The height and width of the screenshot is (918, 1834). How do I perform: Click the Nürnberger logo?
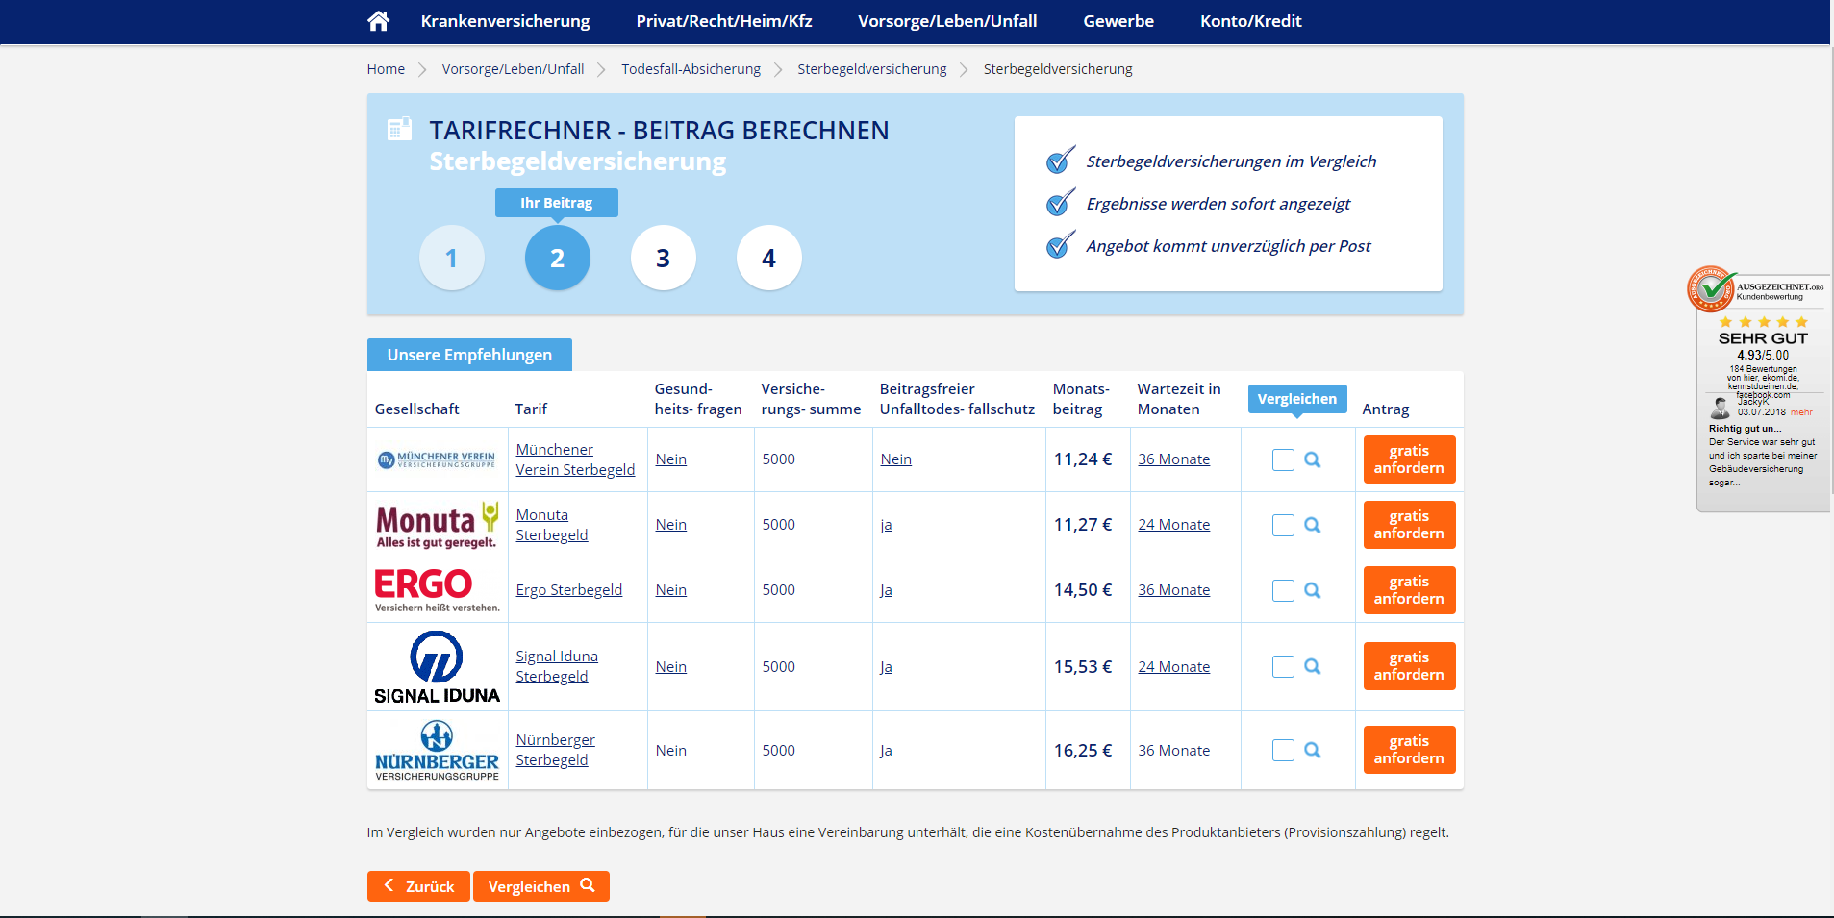(x=437, y=751)
